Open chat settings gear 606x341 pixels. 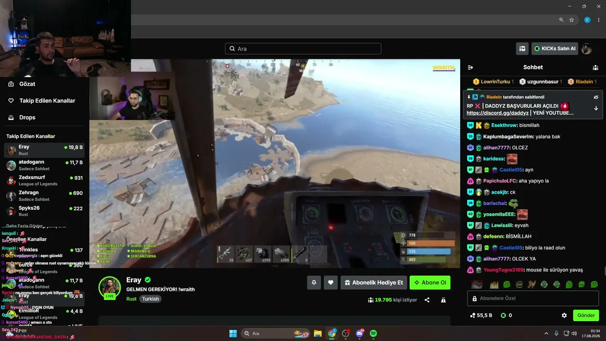[564, 315]
